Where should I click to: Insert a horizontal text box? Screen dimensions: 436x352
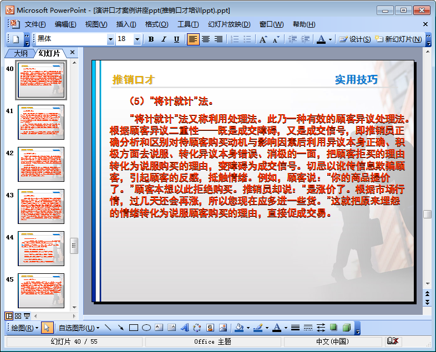click(159, 328)
